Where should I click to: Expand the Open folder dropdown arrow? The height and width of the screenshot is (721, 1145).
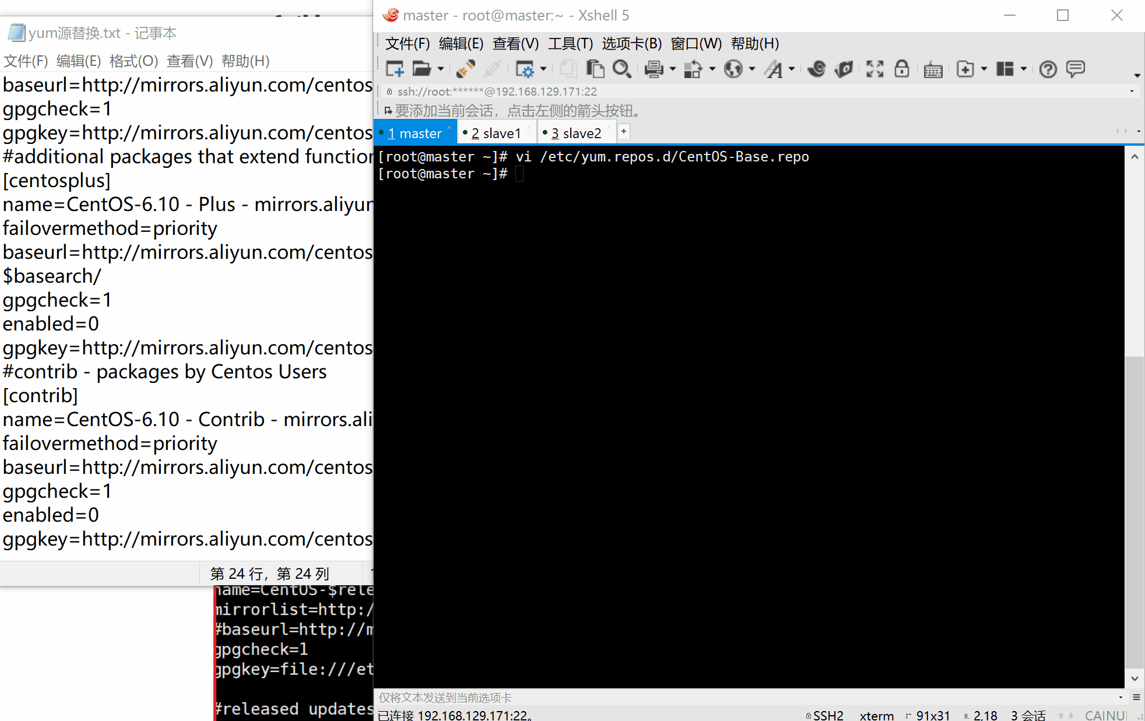point(441,69)
